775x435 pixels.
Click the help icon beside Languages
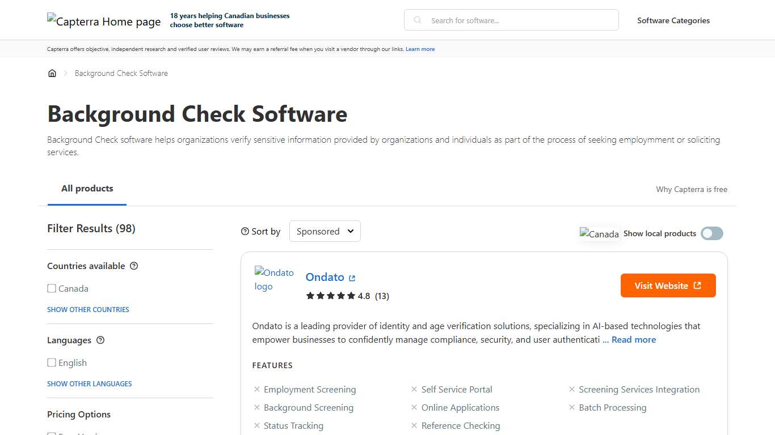click(x=100, y=340)
